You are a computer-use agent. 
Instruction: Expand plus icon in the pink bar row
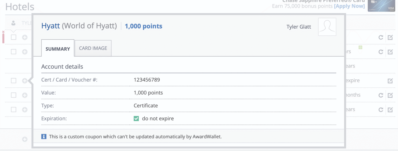point(25,38)
